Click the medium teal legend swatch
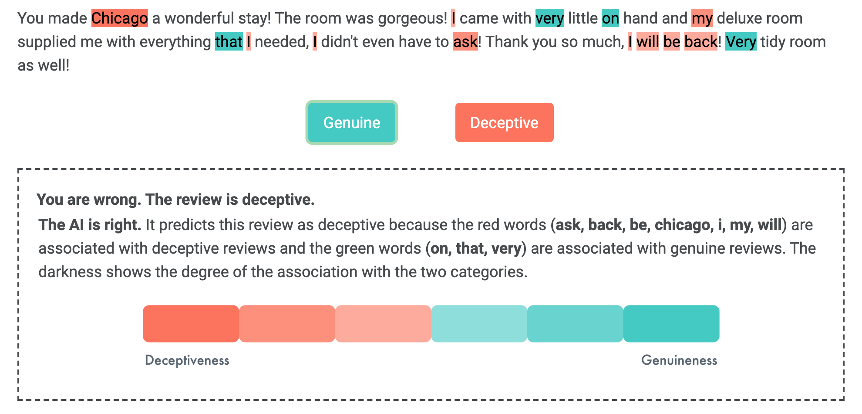 click(575, 323)
